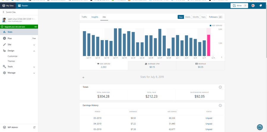Click the Totals info icon
The height and width of the screenshot is (132, 267).
coord(220,87)
